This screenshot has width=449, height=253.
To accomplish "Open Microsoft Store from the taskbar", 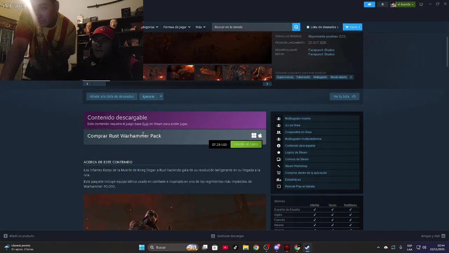I will click(215, 247).
